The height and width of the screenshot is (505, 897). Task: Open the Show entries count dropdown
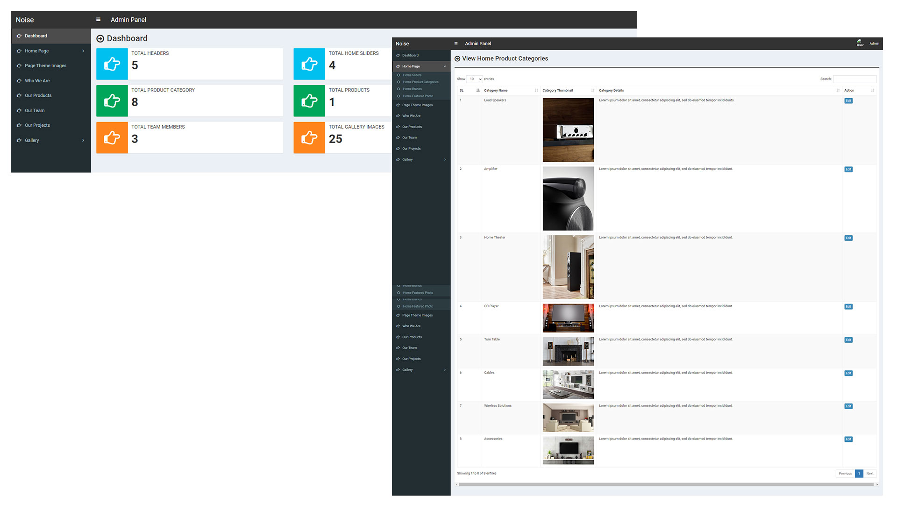[x=475, y=79]
